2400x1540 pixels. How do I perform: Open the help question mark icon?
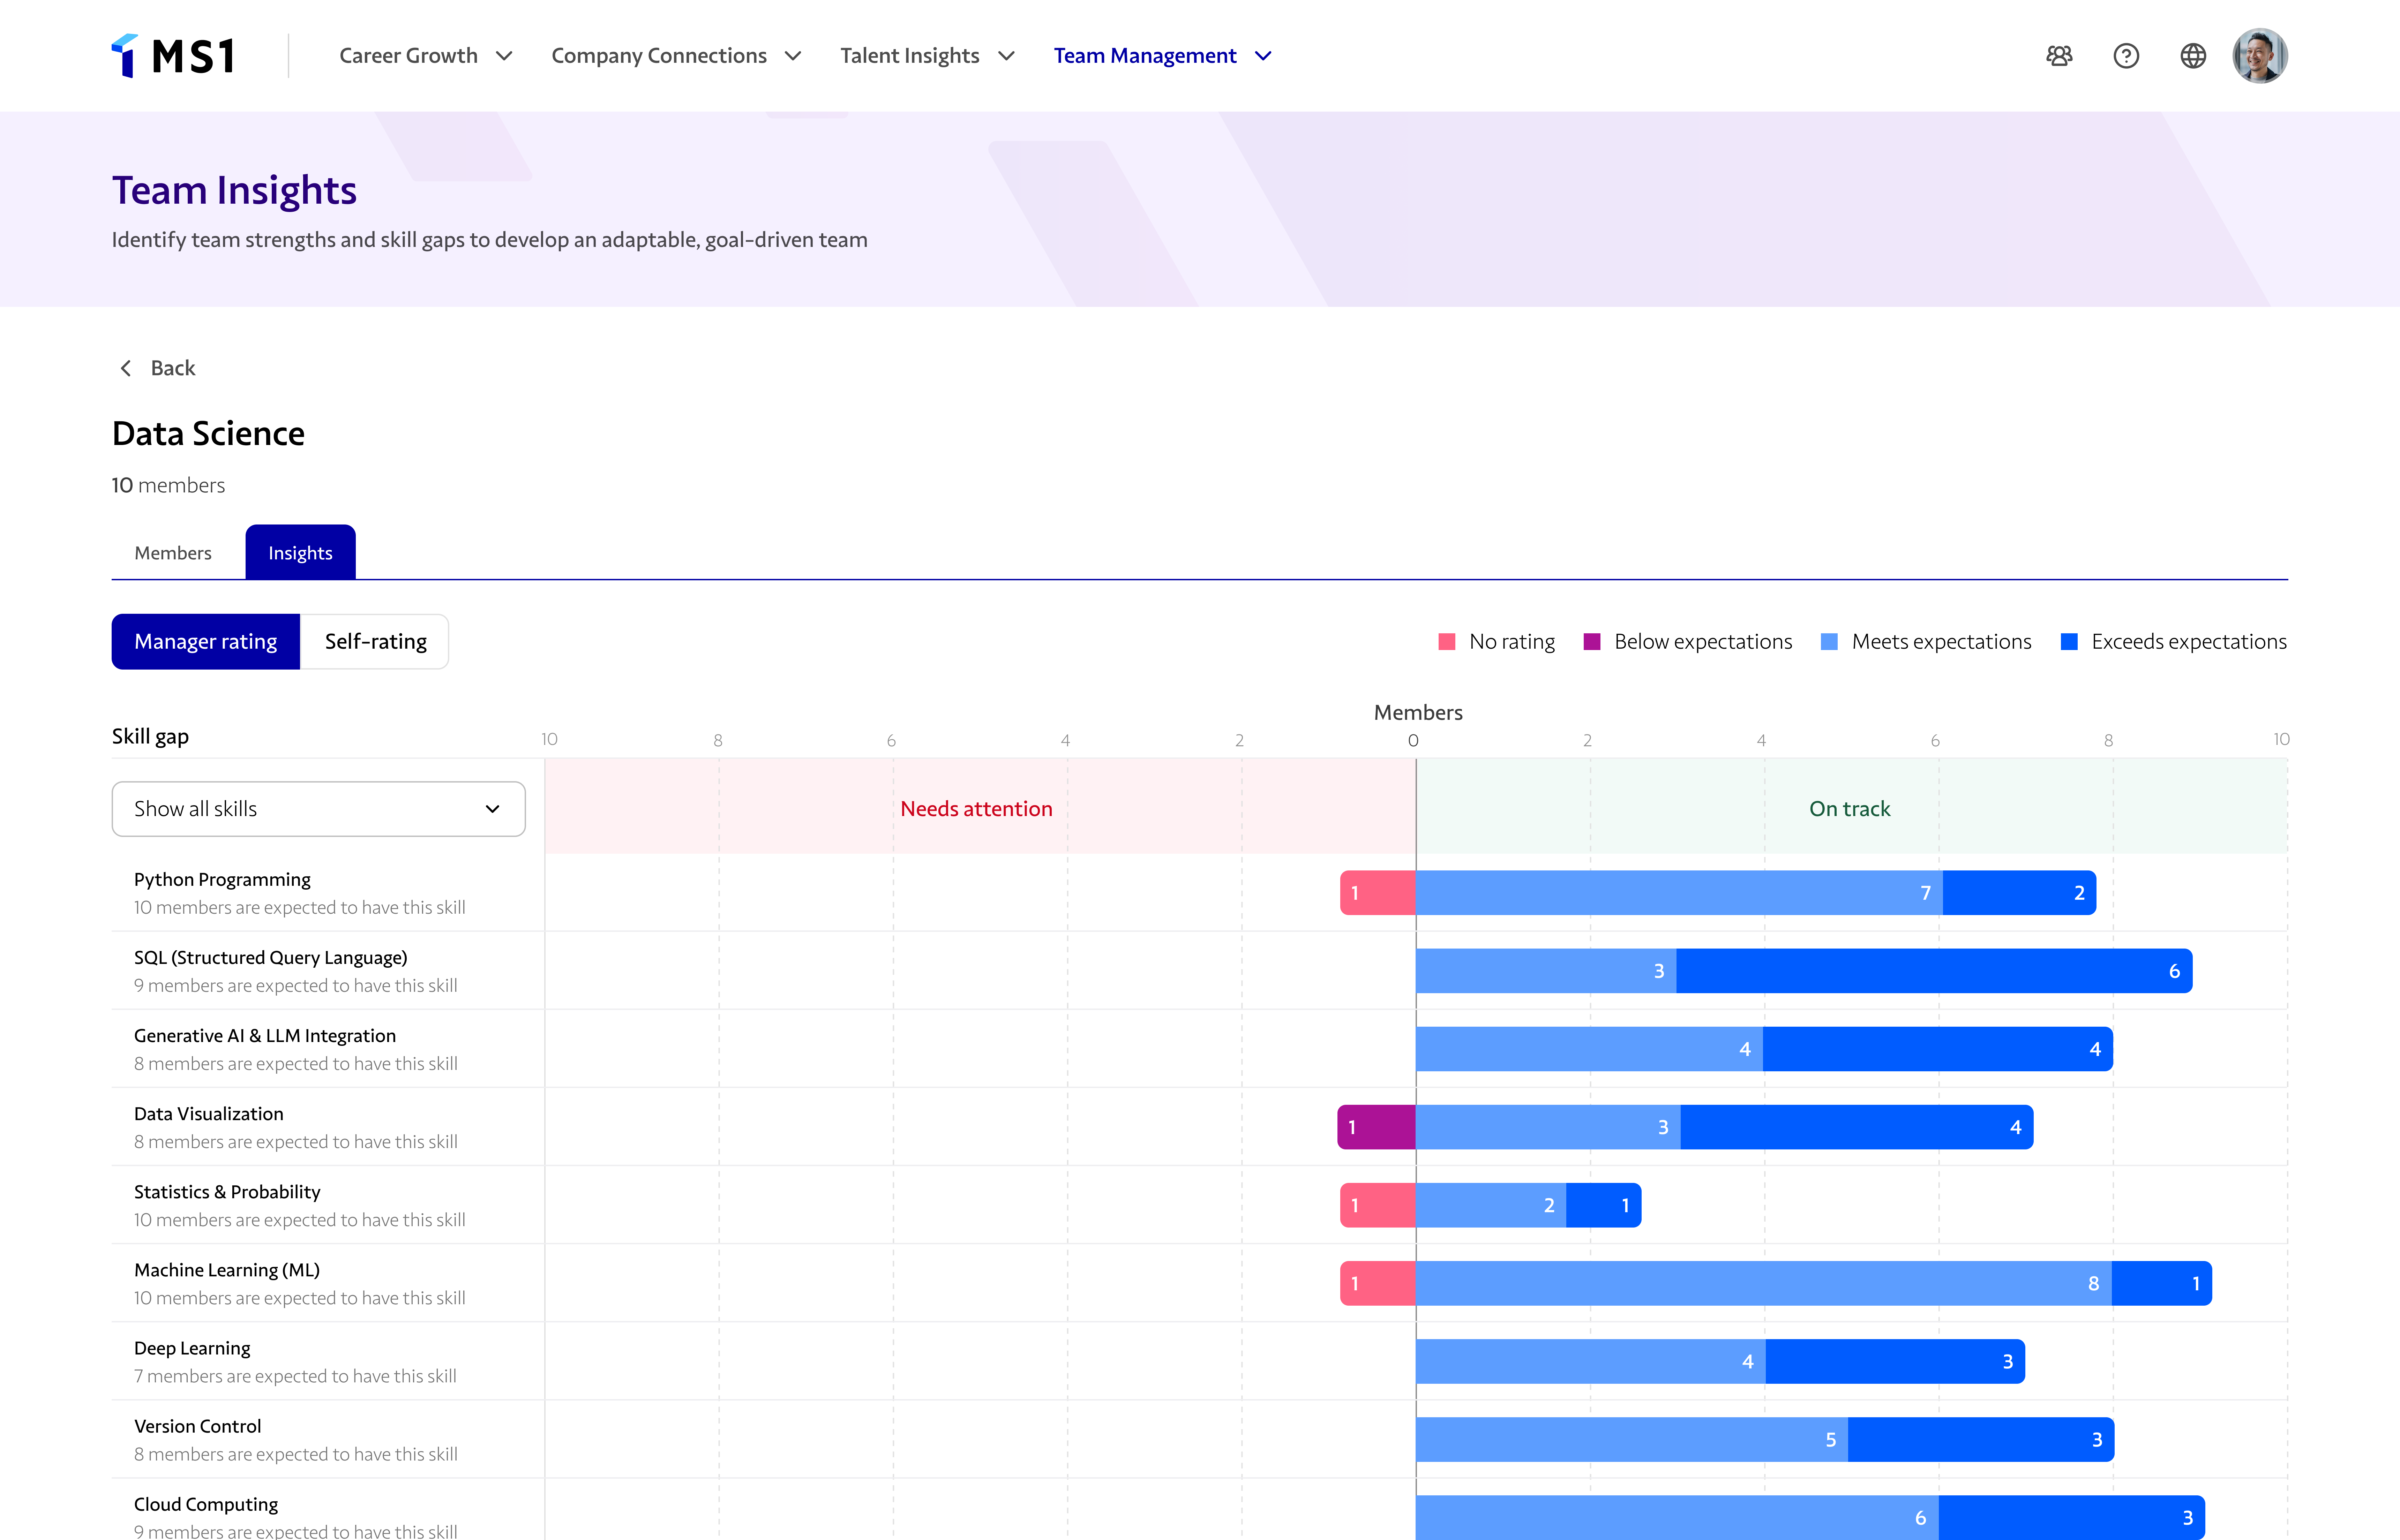pos(2126,56)
